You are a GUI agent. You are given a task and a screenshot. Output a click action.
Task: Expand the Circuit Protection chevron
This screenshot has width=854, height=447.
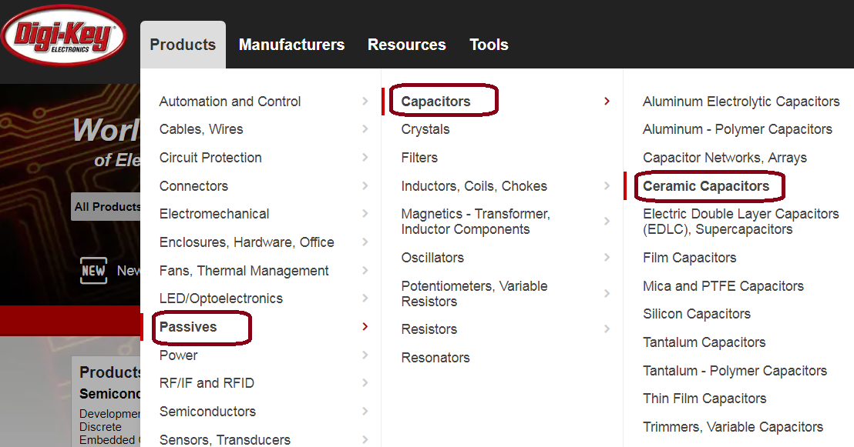click(x=365, y=157)
